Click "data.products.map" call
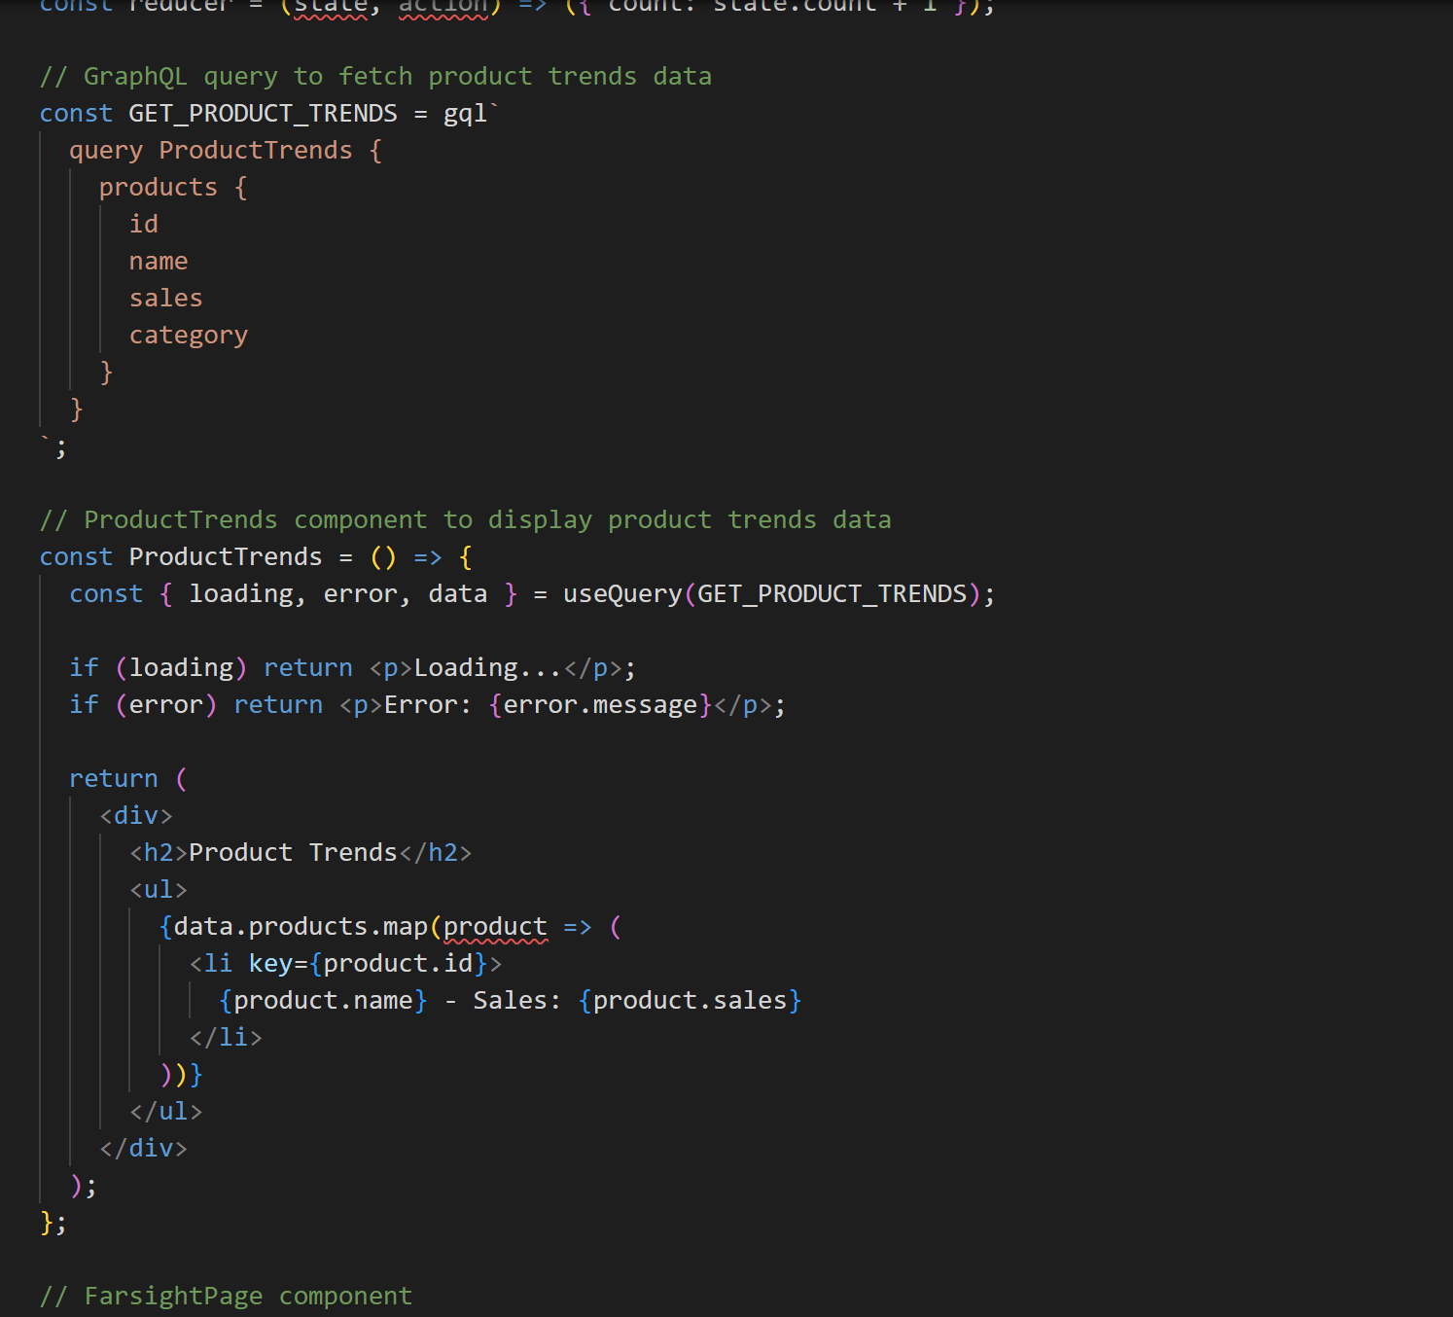Viewport: 1453px width, 1317px height. coord(301,927)
